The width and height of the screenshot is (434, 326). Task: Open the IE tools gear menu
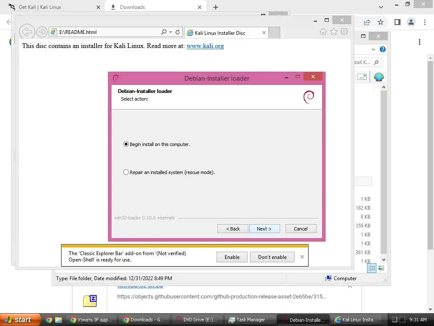click(x=344, y=31)
